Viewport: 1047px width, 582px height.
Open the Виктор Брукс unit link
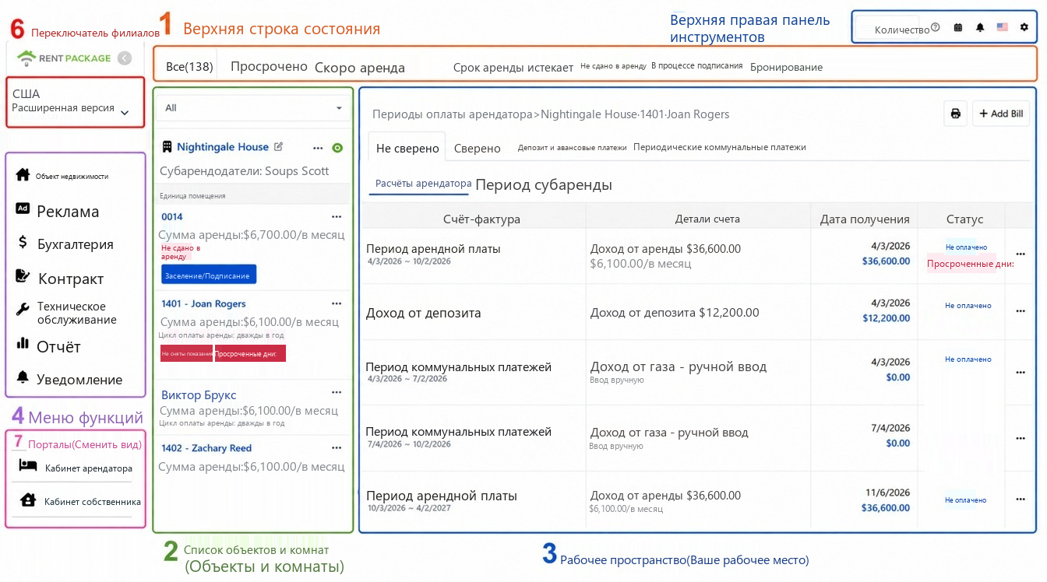click(199, 395)
